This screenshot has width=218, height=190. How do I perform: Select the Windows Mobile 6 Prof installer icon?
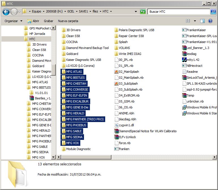[184, 107]
